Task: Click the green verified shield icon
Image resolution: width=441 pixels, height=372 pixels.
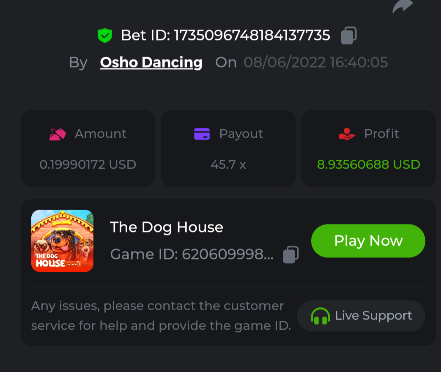Action: [x=104, y=36]
